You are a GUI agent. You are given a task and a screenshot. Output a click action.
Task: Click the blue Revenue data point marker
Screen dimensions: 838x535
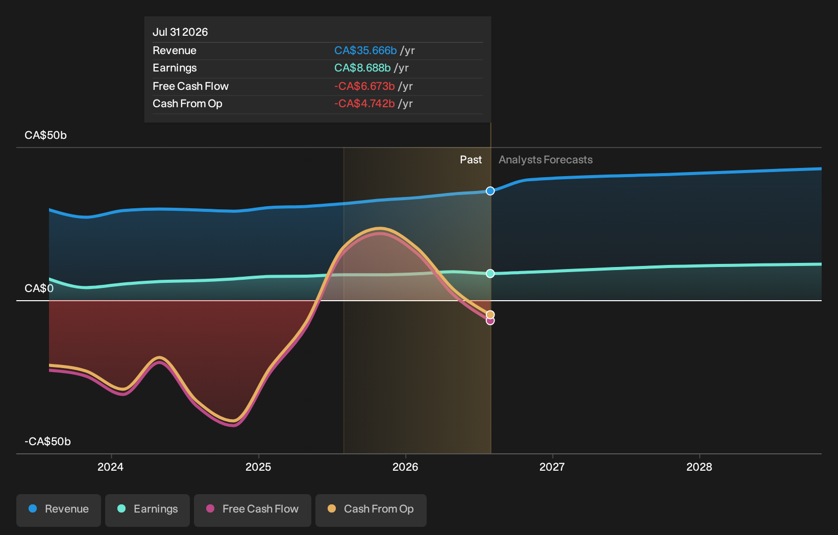point(490,191)
